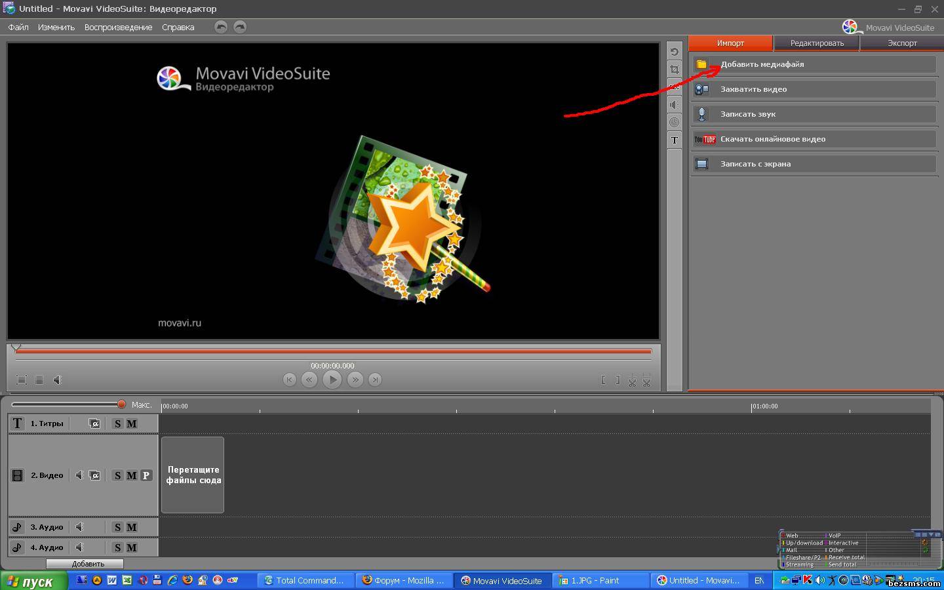The image size is (944, 590).
Task: Click the 01:00:00 mark on the timeline ruler
Action: tap(764, 406)
